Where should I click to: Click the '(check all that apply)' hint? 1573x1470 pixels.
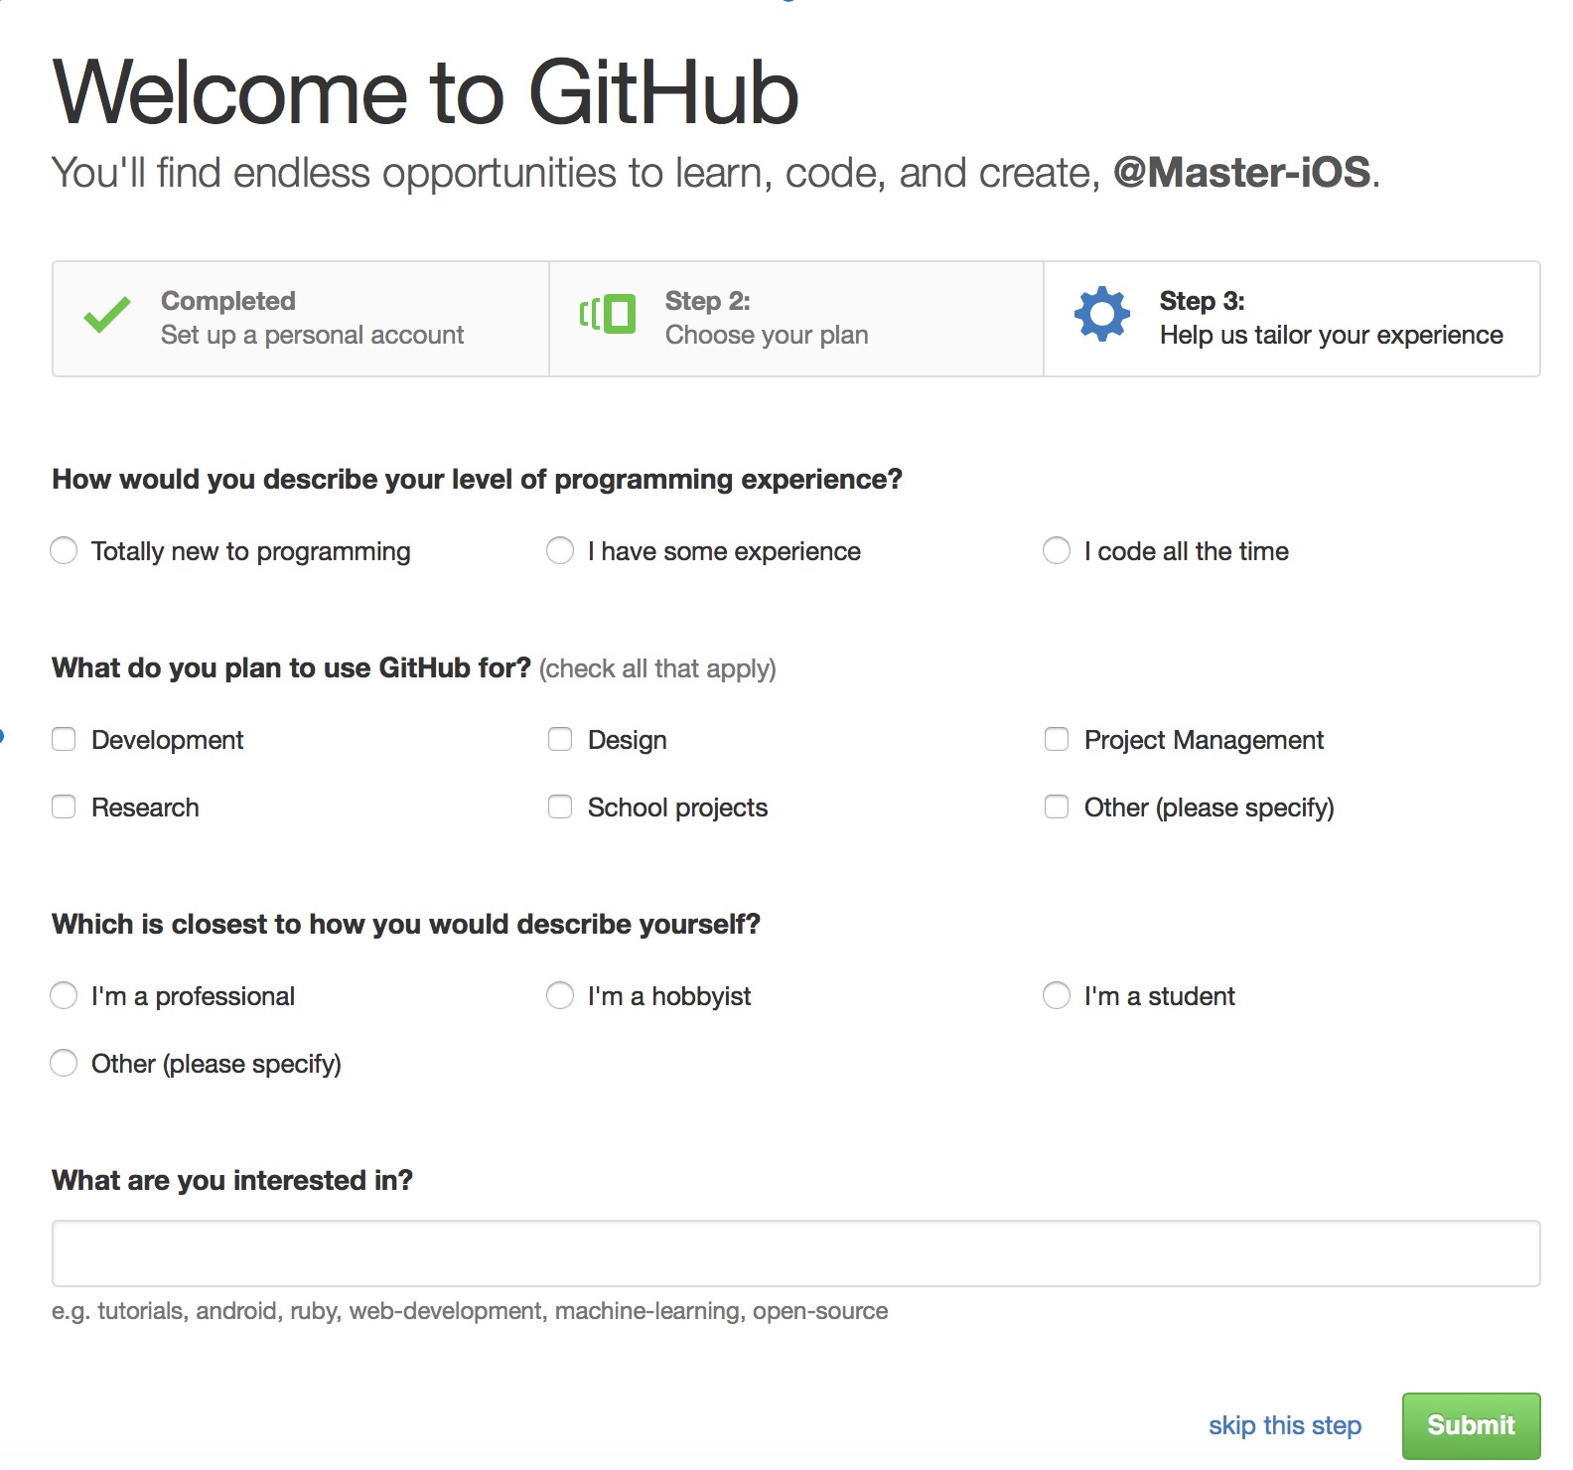click(657, 668)
